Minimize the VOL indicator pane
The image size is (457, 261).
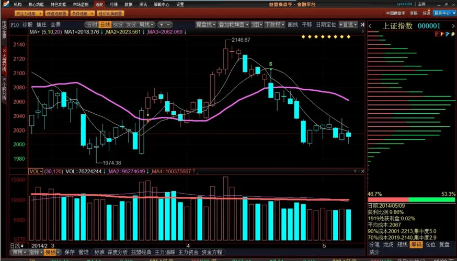coord(359,171)
